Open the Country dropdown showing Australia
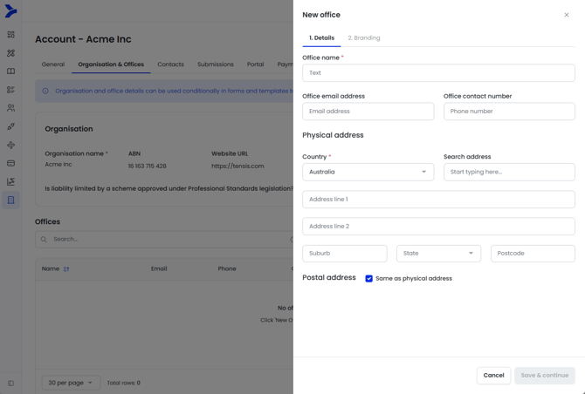Screen dimensions: 585x394 point(368,172)
